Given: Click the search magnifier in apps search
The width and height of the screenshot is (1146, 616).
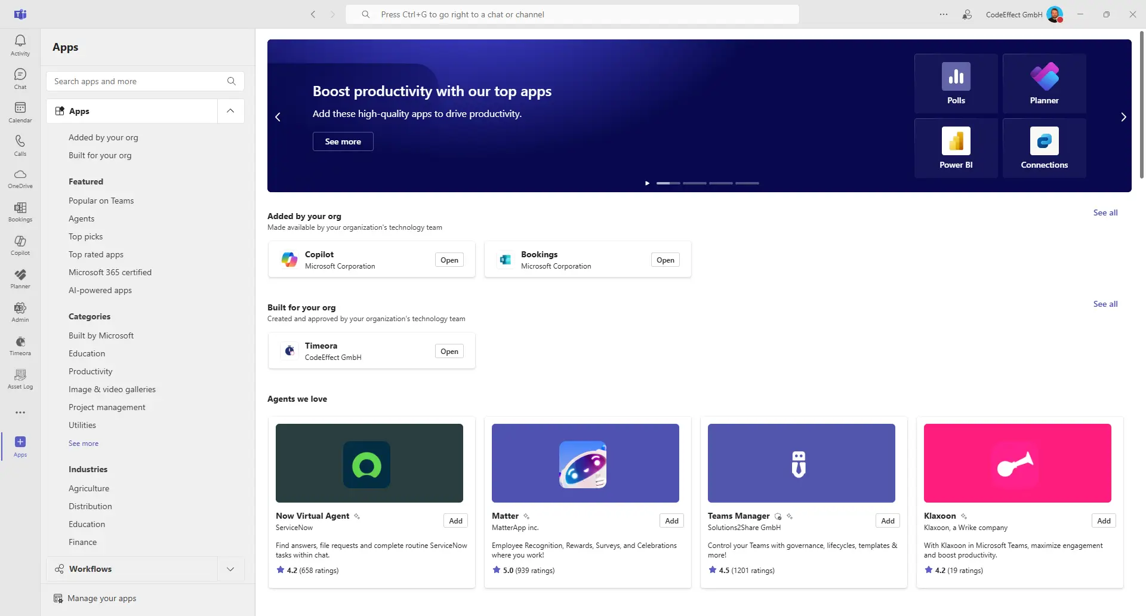Looking at the screenshot, I should pyautogui.click(x=232, y=81).
